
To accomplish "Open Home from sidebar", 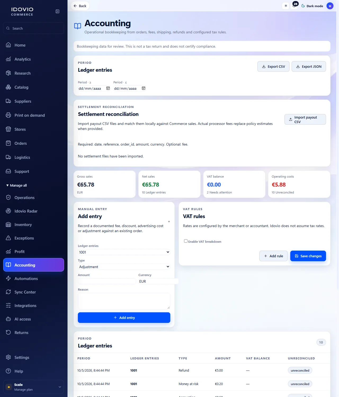I will click(34, 45).
